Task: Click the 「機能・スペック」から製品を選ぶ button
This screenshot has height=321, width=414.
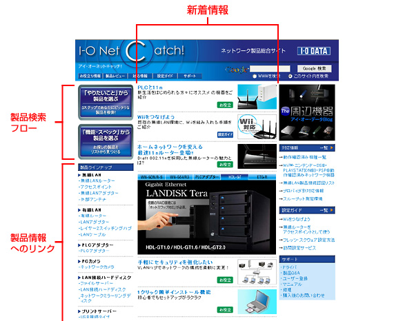Action: pyautogui.click(x=106, y=142)
